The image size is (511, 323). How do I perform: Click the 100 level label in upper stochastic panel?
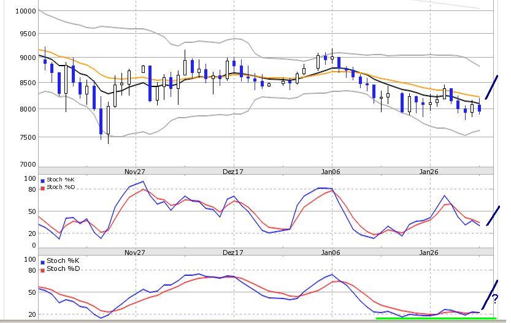click(x=30, y=178)
